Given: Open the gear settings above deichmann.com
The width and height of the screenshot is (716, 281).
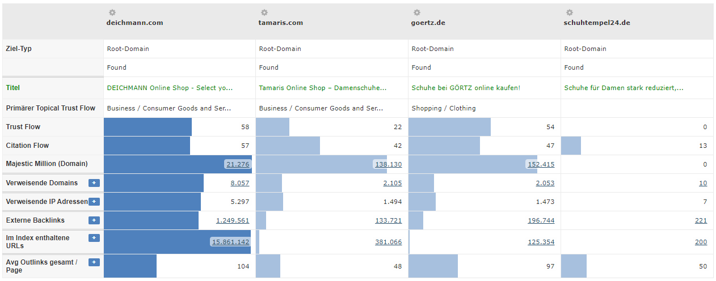Looking at the screenshot, I should (112, 12).
